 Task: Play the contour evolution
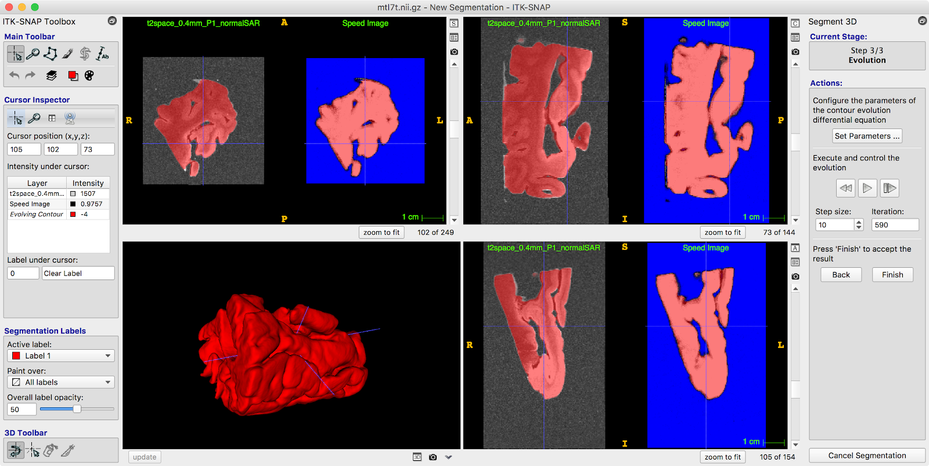point(867,188)
